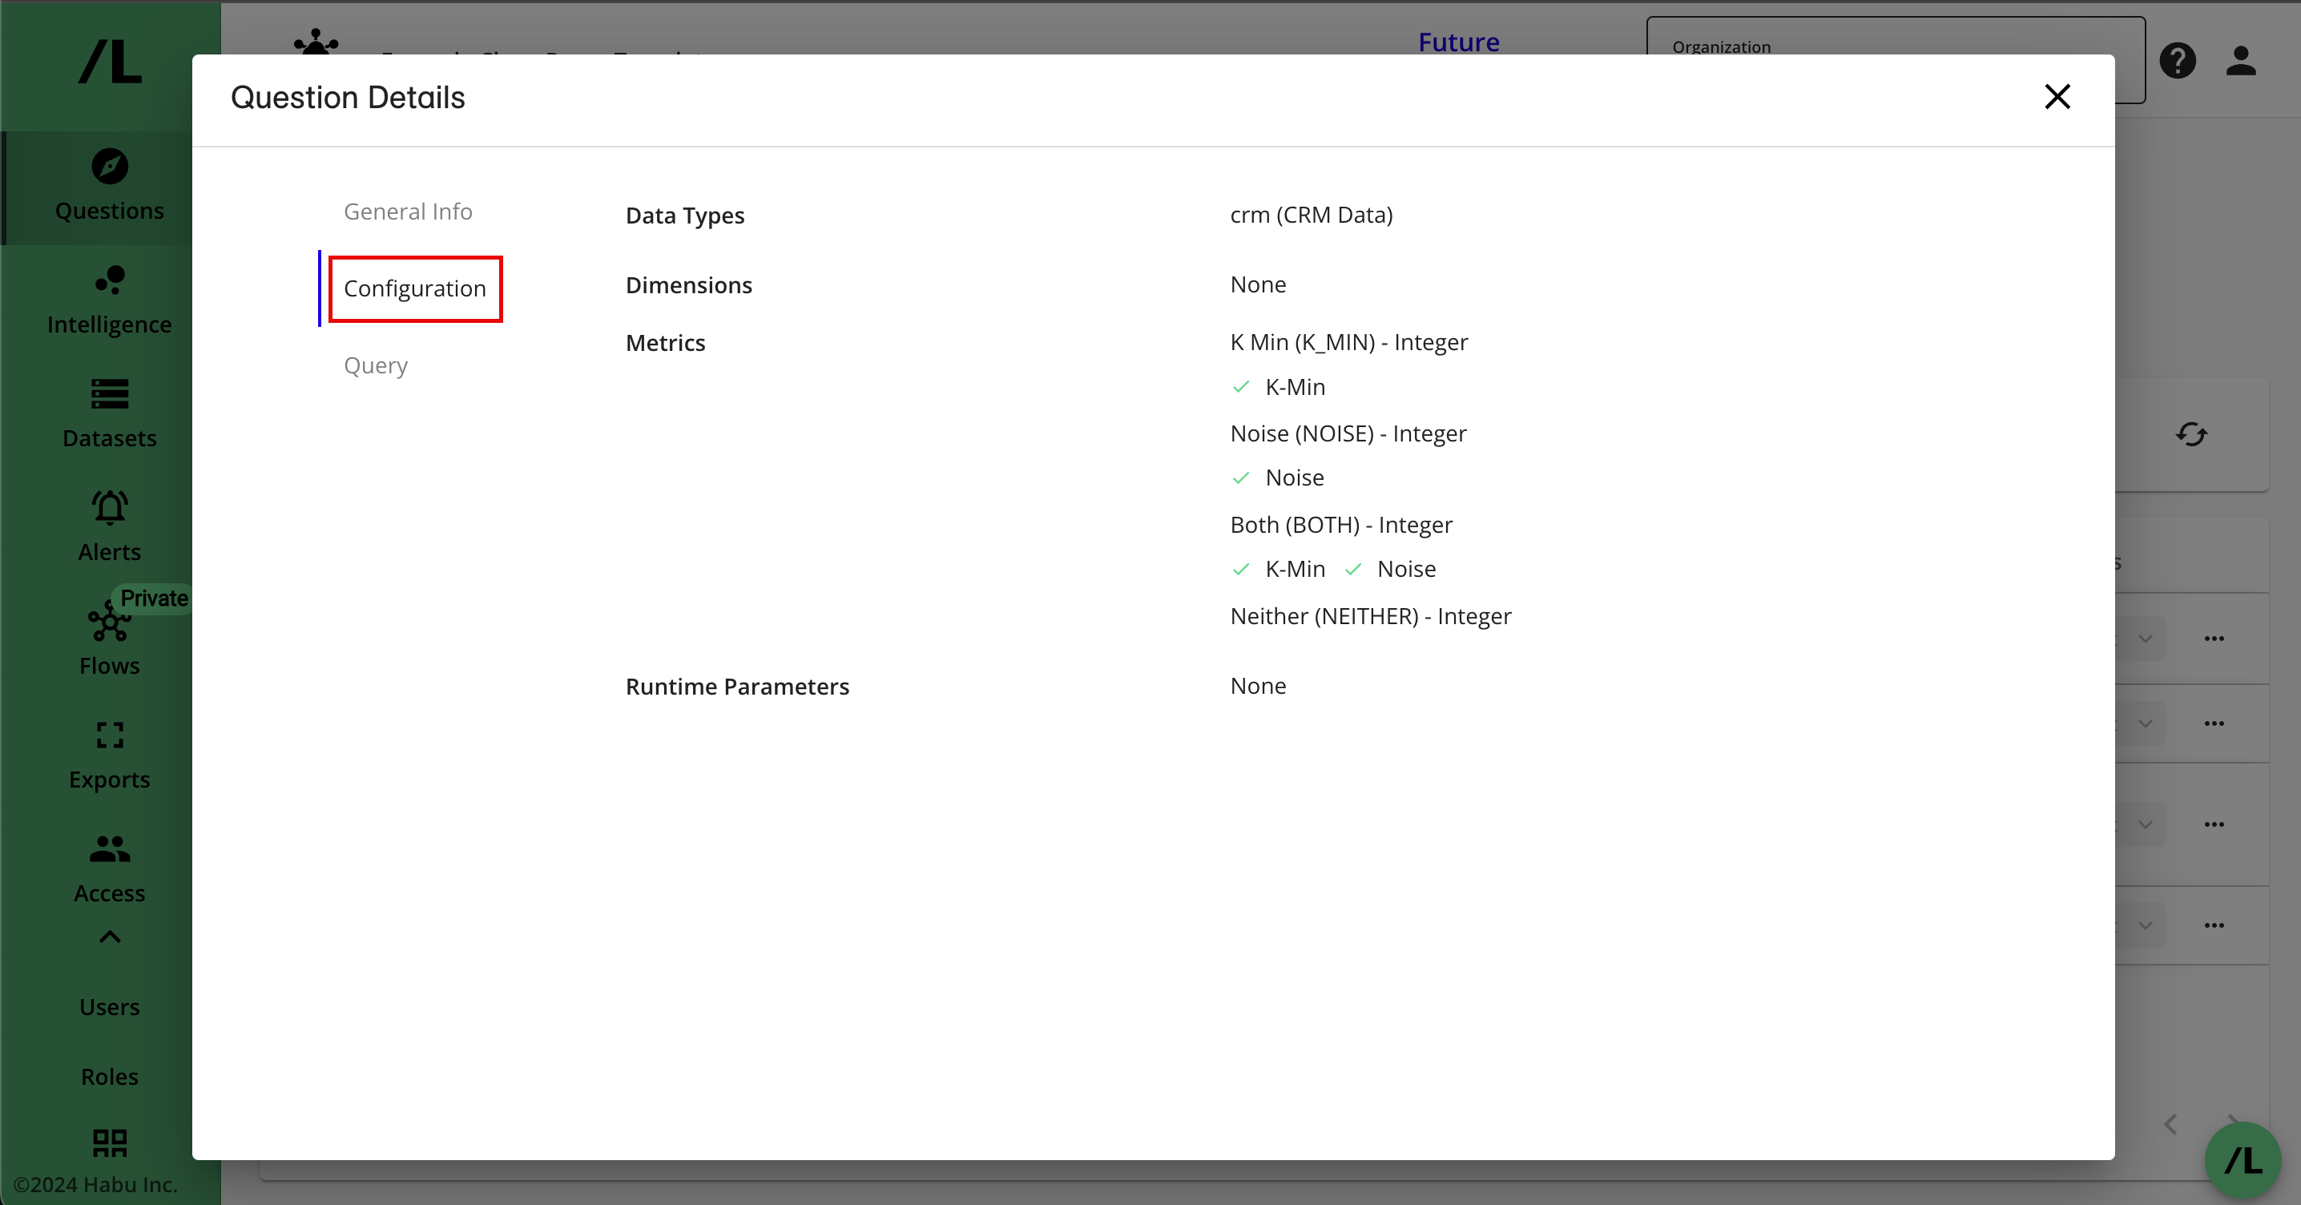
Task: Open the Datasets sidebar icon
Action: [x=109, y=394]
